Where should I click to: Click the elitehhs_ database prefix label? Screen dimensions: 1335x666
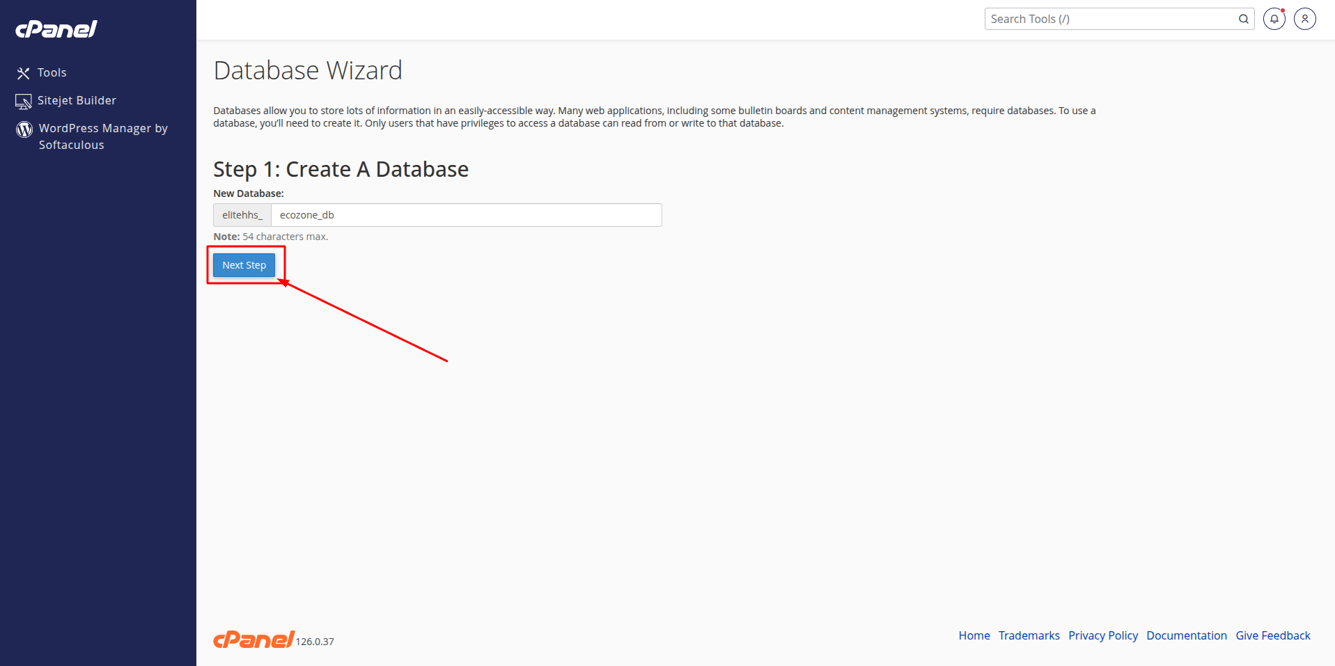(242, 215)
